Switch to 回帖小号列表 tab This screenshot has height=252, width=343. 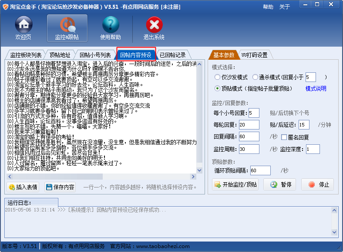(95, 55)
